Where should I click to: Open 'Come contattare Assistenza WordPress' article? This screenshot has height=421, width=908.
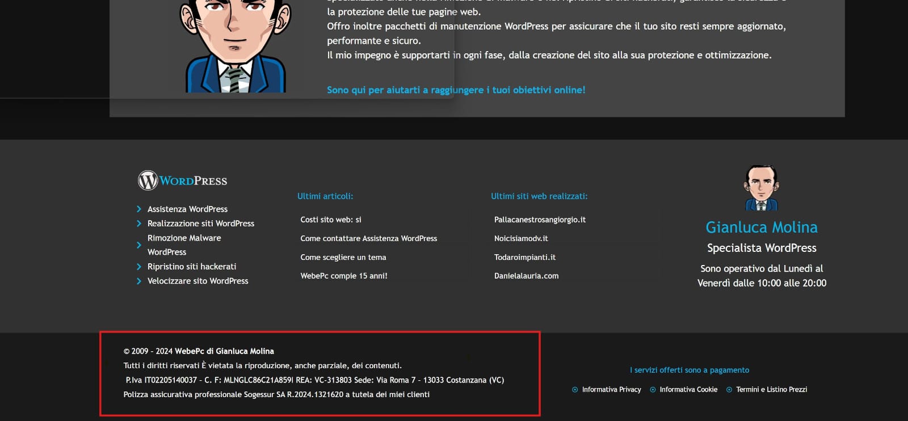click(368, 238)
